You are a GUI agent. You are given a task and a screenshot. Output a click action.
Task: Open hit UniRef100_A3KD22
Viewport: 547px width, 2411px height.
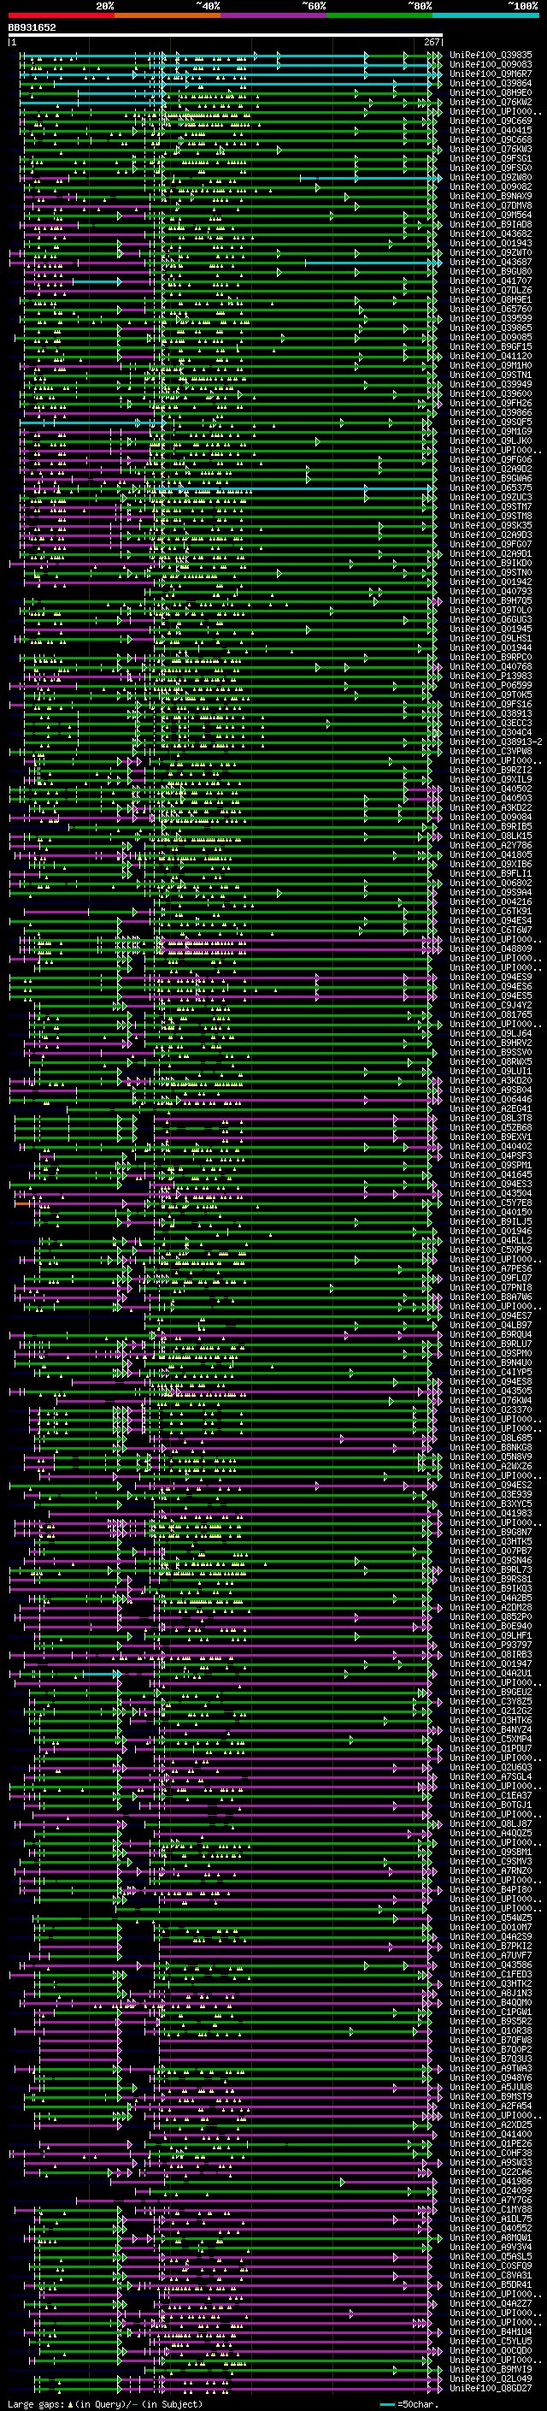coord(491,807)
